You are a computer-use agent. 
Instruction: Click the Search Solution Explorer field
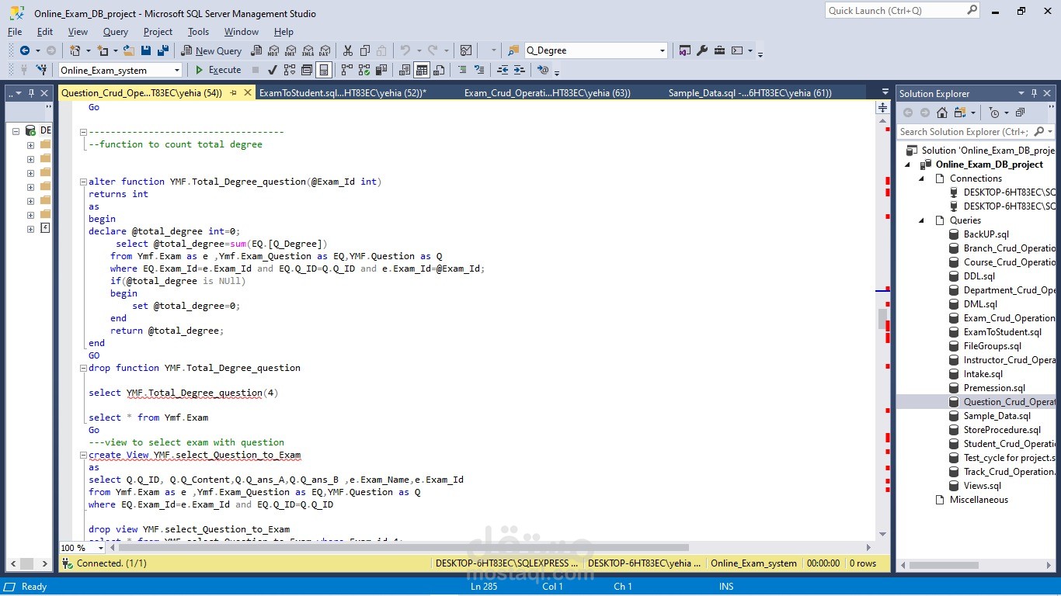[x=964, y=132]
